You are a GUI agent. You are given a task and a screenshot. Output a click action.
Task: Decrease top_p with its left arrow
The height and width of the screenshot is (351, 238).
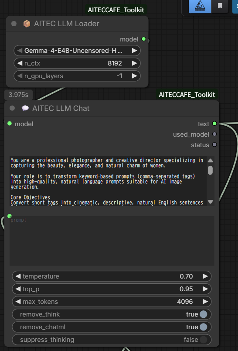click(x=18, y=289)
